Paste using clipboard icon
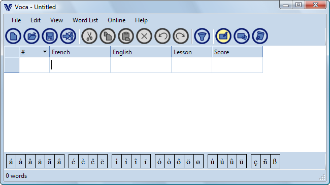 point(126,36)
